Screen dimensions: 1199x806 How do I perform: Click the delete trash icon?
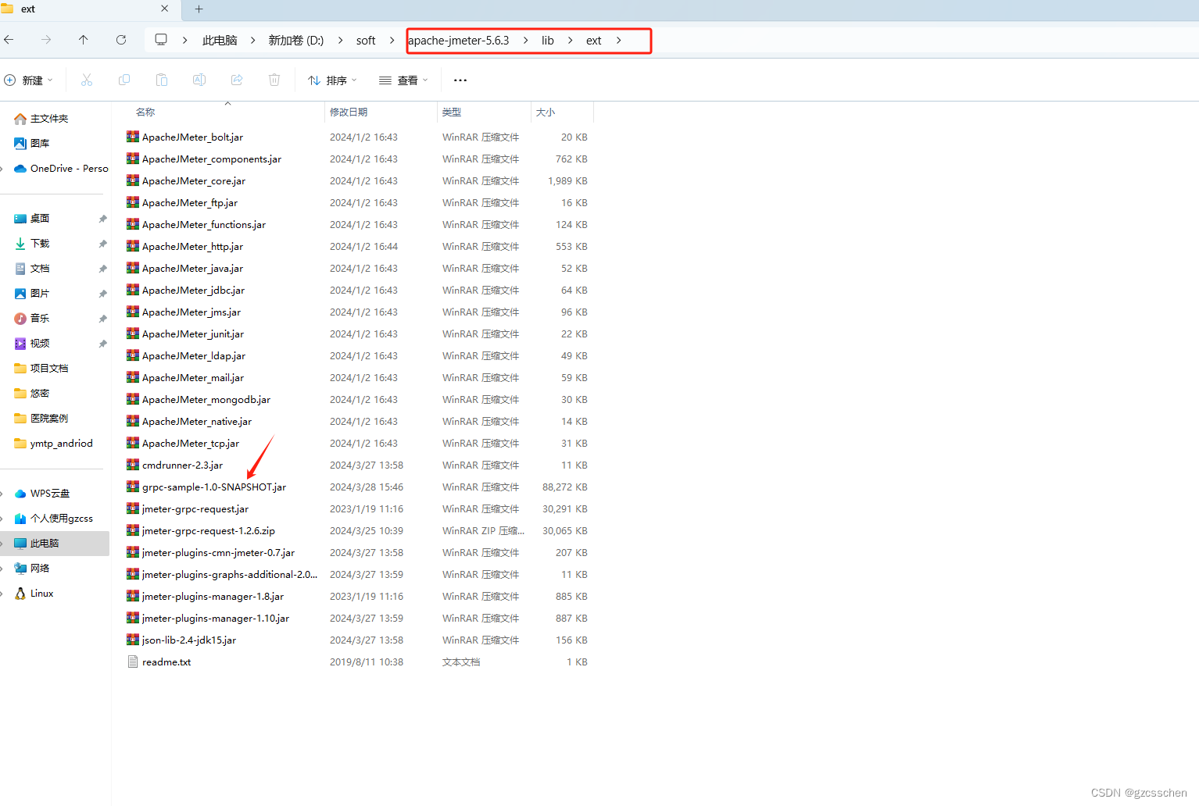pyautogui.click(x=274, y=80)
